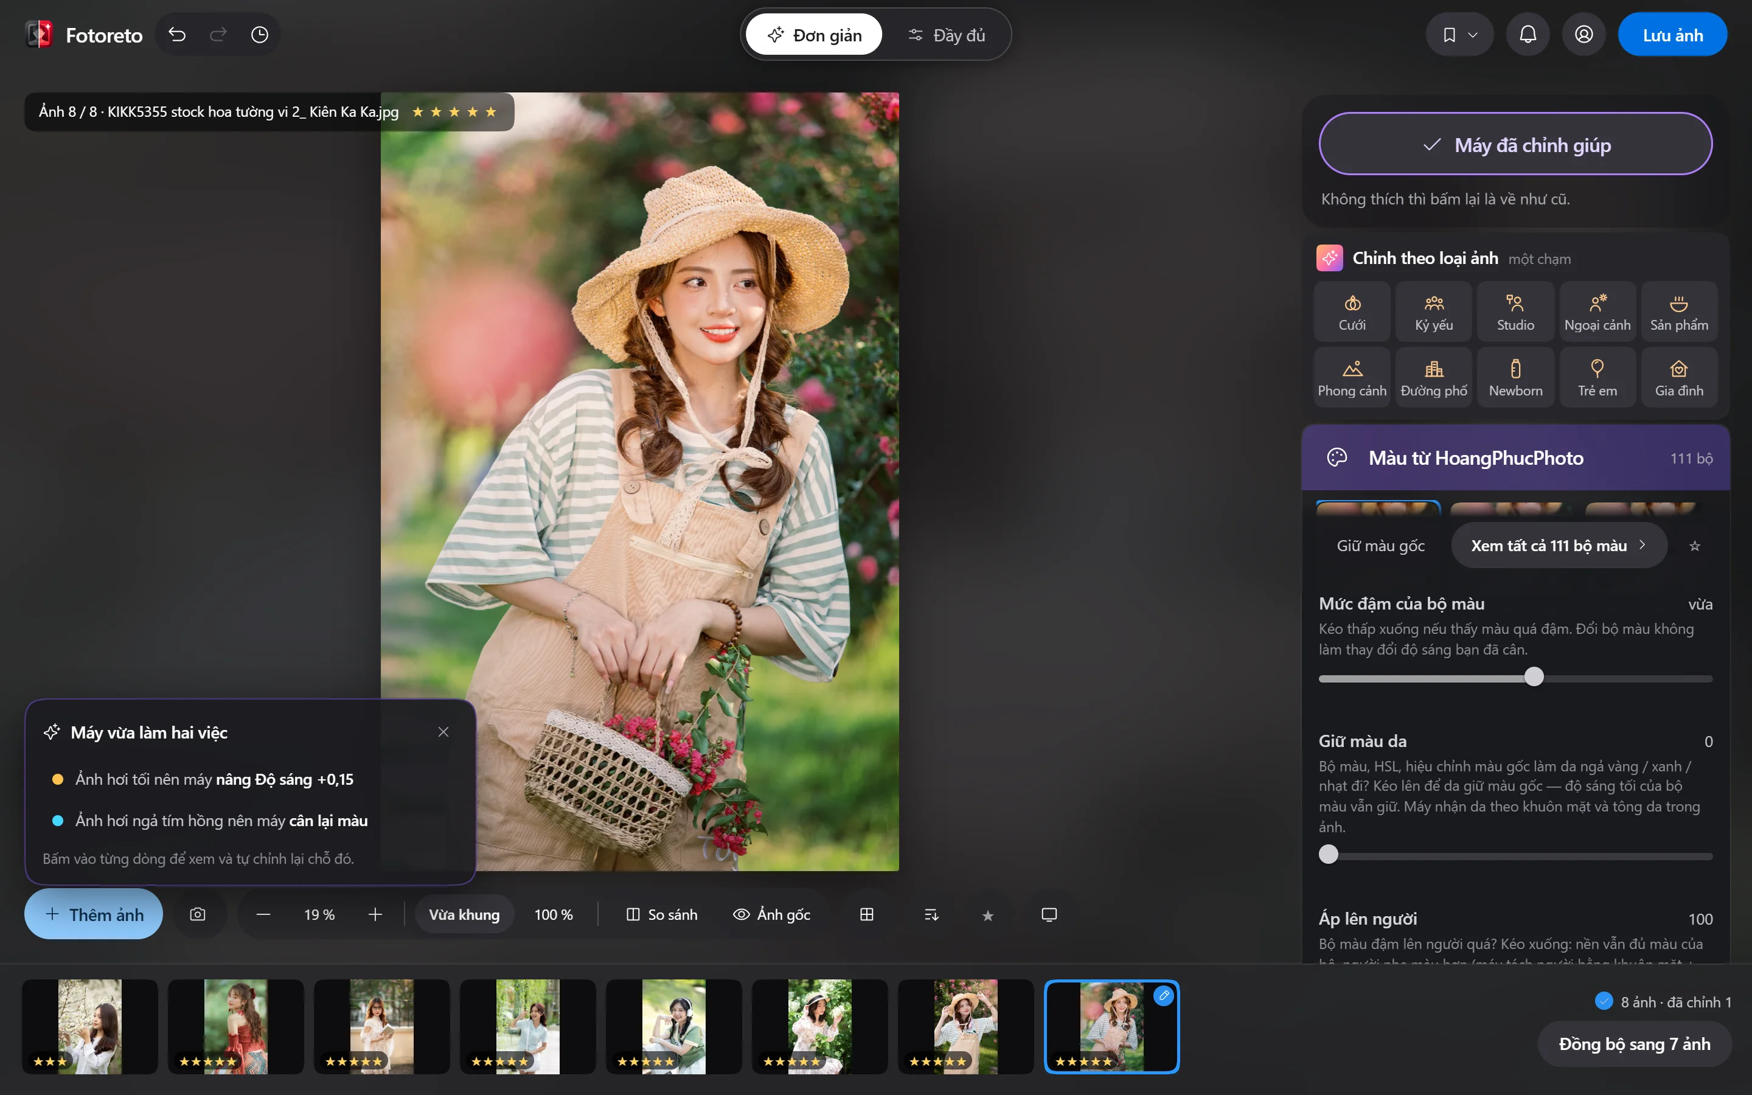Viewport: 1752px width, 1095px height.
Task: Switch to the Đầy đủ mode tab
Action: (x=947, y=35)
